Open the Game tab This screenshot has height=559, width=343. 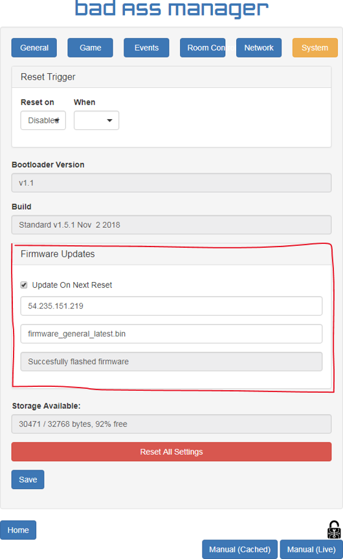coord(90,48)
